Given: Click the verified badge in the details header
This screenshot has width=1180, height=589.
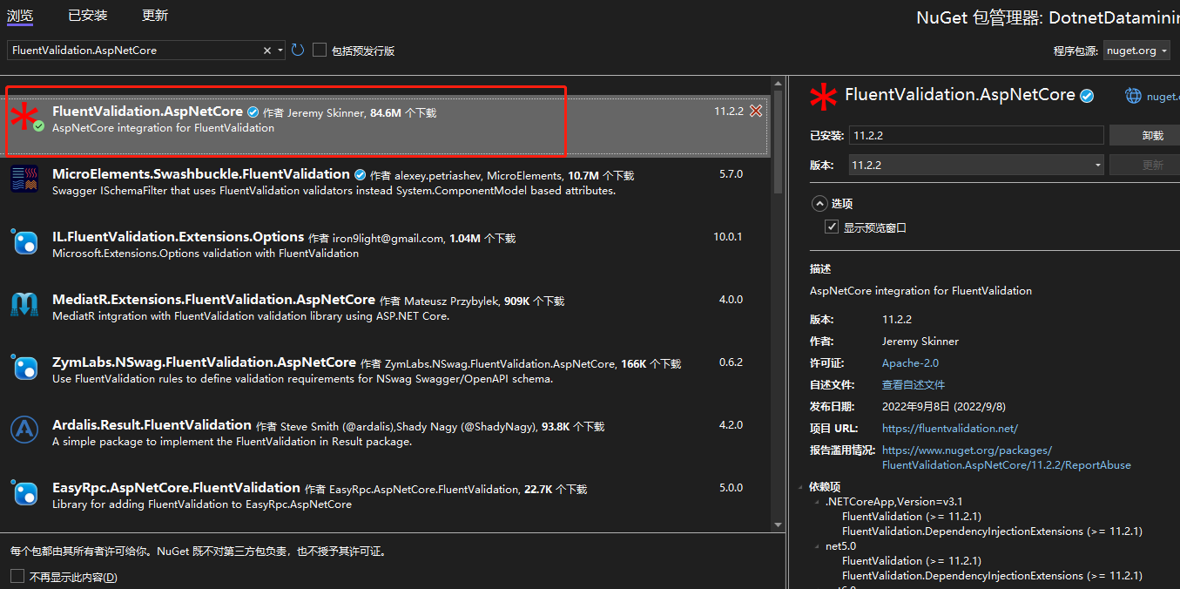Looking at the screenshot, I should (x=1087, y=96).
